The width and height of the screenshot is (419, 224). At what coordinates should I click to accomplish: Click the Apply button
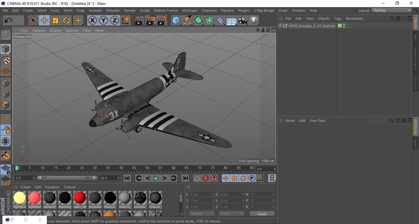coord(262,214)
